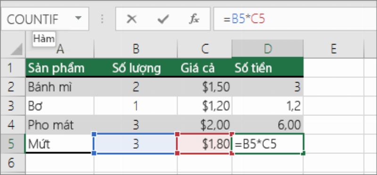Click the 'Sản phẩm' header cell
Viewport: 377px width, 175px height.
pos(60,68)
